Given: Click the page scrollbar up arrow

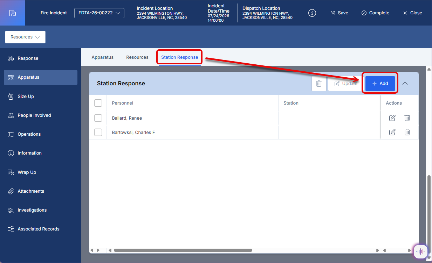Looking at the screenshot, I should click(428, 69).
